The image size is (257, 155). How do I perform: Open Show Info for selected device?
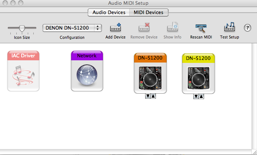(173, 27)
